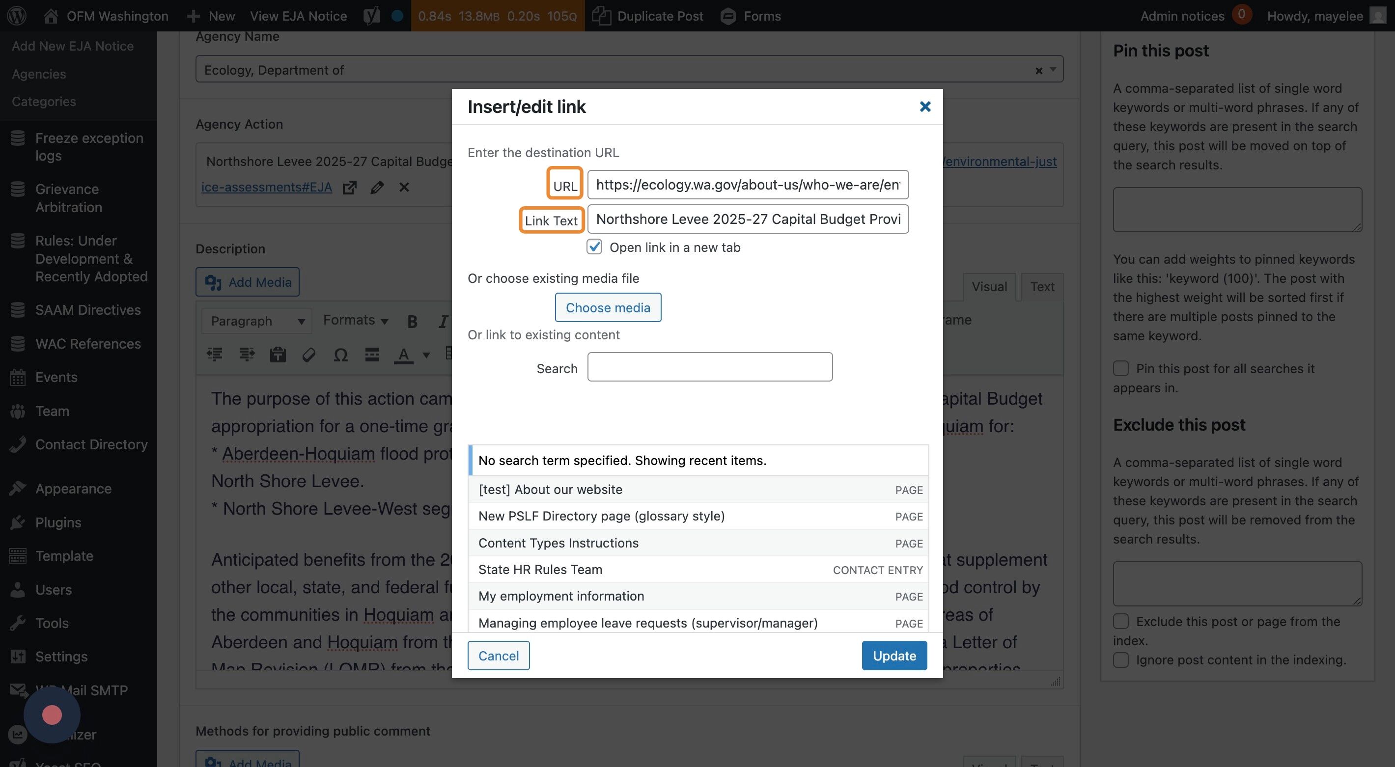Click the paste as text clipboard icon
The height and width of the screenshot is (767, 1395).
coord(278,355)
